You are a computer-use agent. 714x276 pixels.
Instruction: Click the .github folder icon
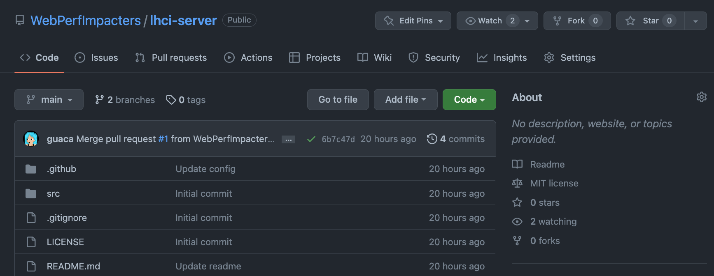click(x=31, y=169)
